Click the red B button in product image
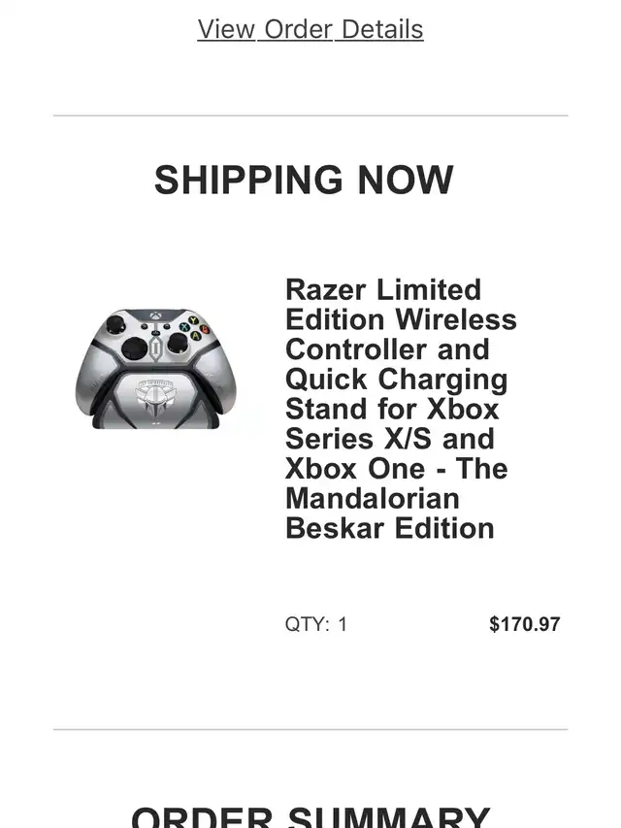Image resolution: width=621 pixels, height=828 pixels. click(x=205, y=329)
